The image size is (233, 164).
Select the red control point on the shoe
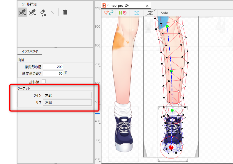171,147
